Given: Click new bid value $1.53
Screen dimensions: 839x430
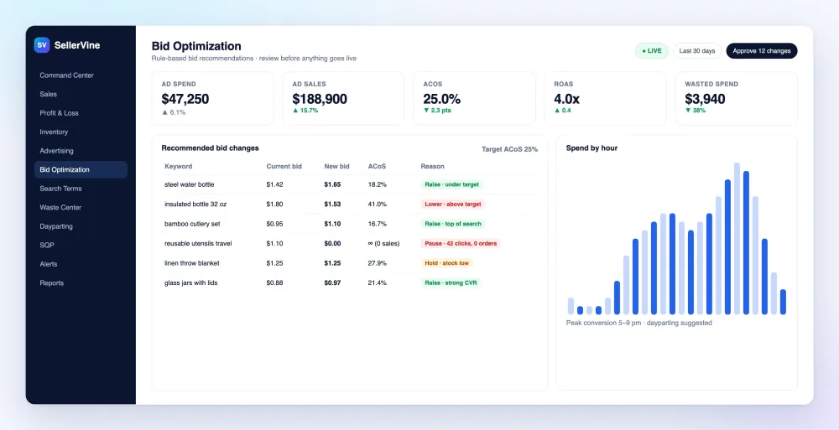Looking at the screenshot, I should pos(332,204).
